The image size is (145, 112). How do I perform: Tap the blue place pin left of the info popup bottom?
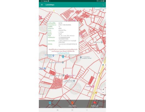(53, 56)
